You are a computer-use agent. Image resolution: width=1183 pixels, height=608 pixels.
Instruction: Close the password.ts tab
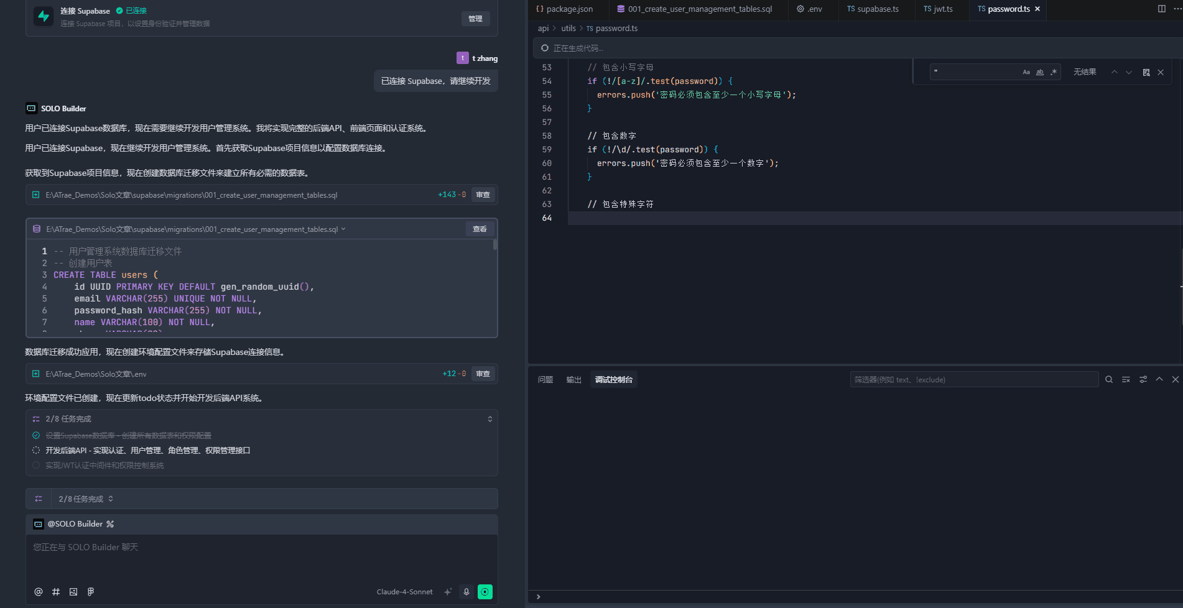(x=1037, y=9)
